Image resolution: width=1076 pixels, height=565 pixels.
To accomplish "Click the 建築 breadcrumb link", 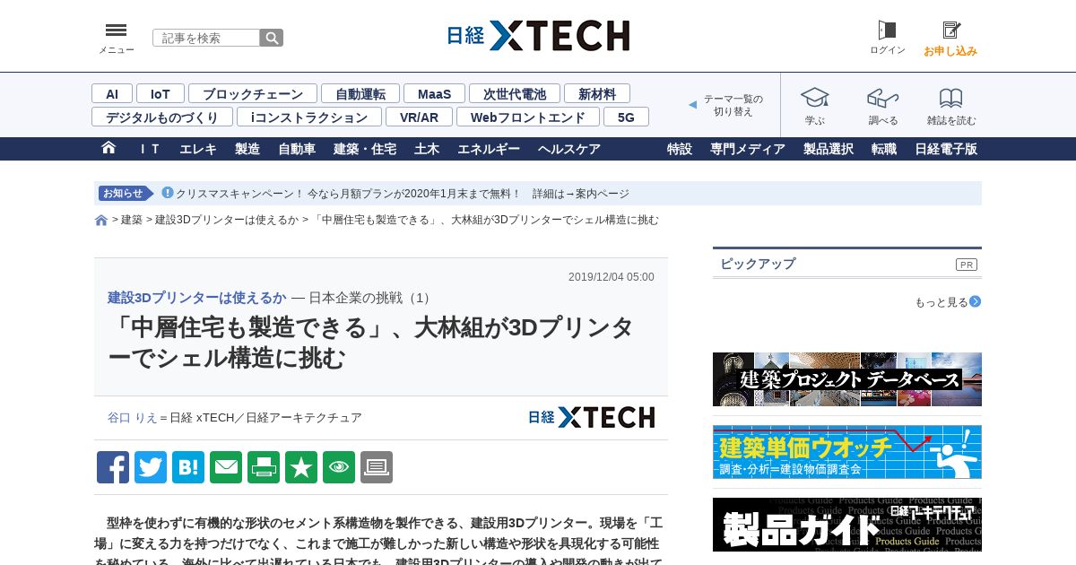I will (132, 220).
